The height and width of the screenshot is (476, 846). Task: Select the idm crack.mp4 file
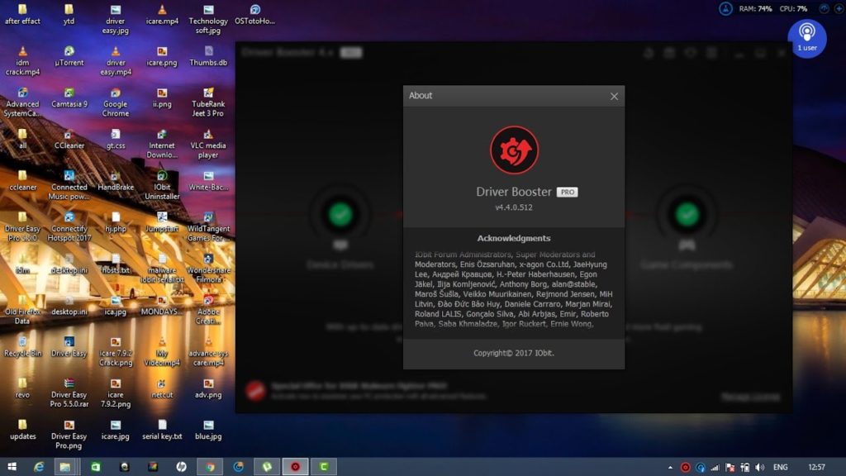(x=22, y=61)
